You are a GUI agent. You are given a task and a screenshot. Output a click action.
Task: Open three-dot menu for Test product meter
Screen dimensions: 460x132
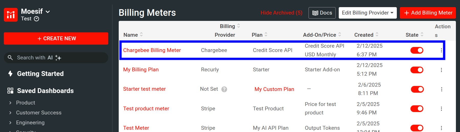(441, 109)
